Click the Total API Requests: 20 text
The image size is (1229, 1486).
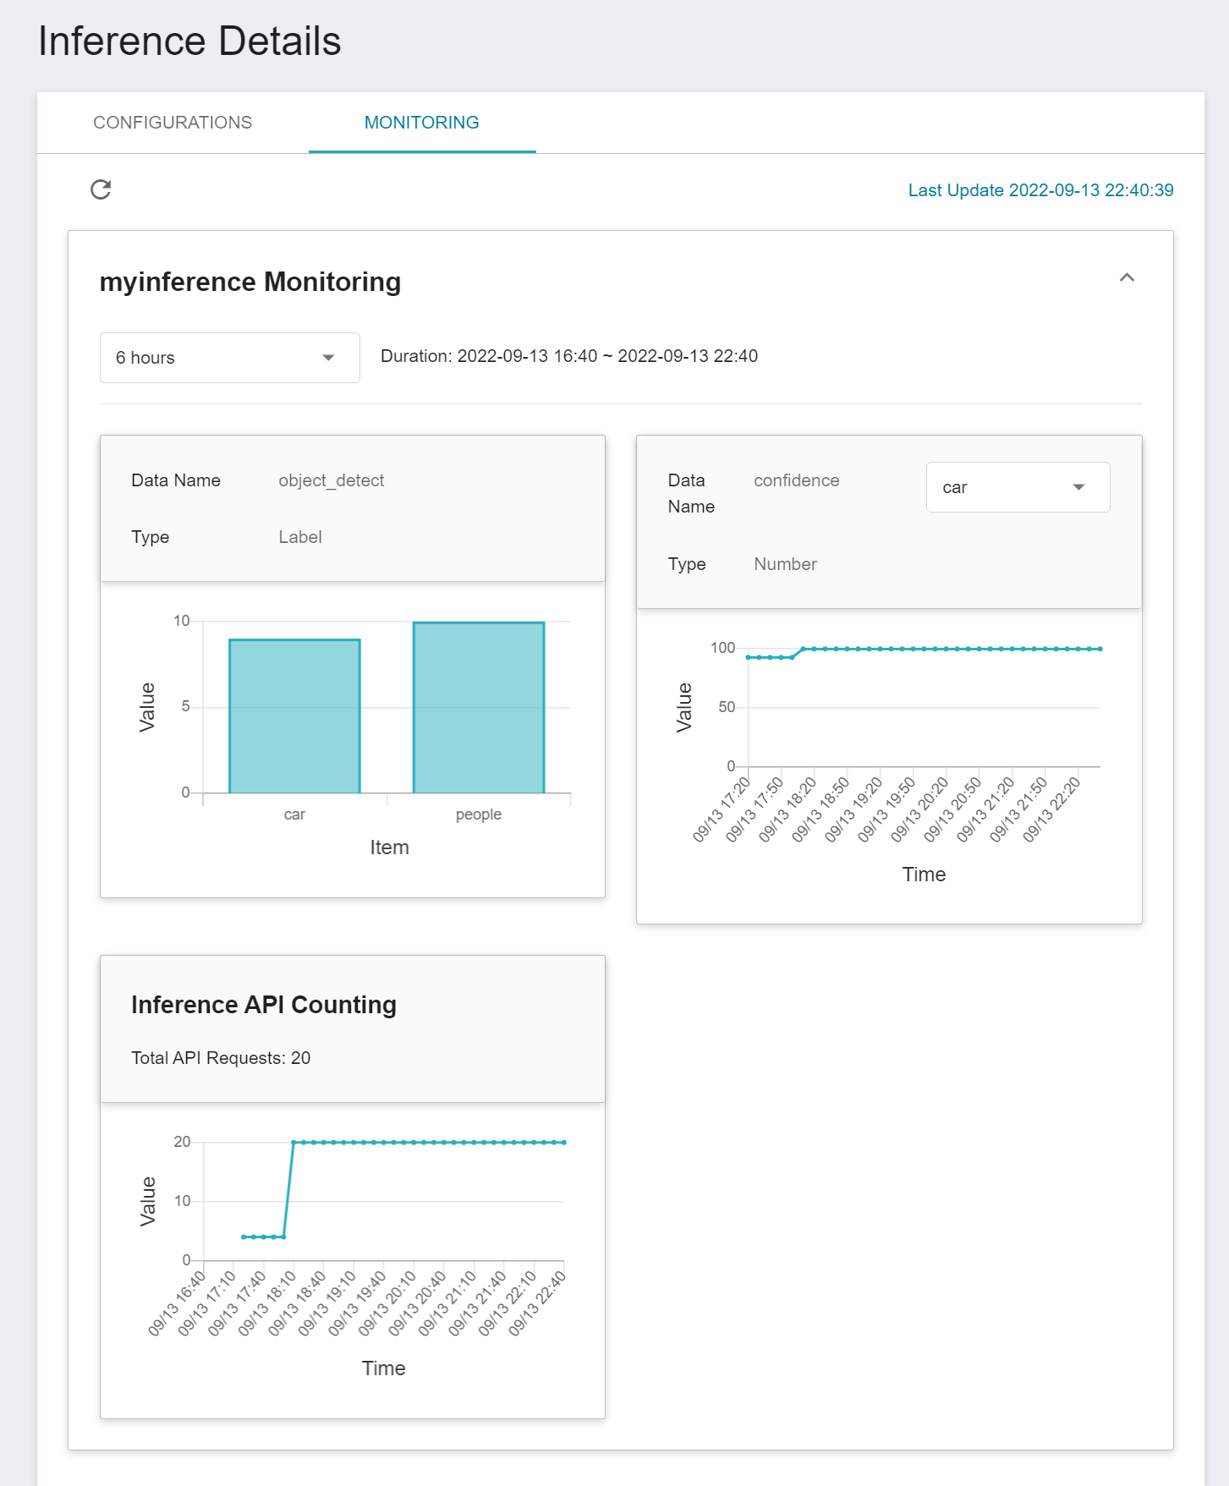click(221, 1058)
